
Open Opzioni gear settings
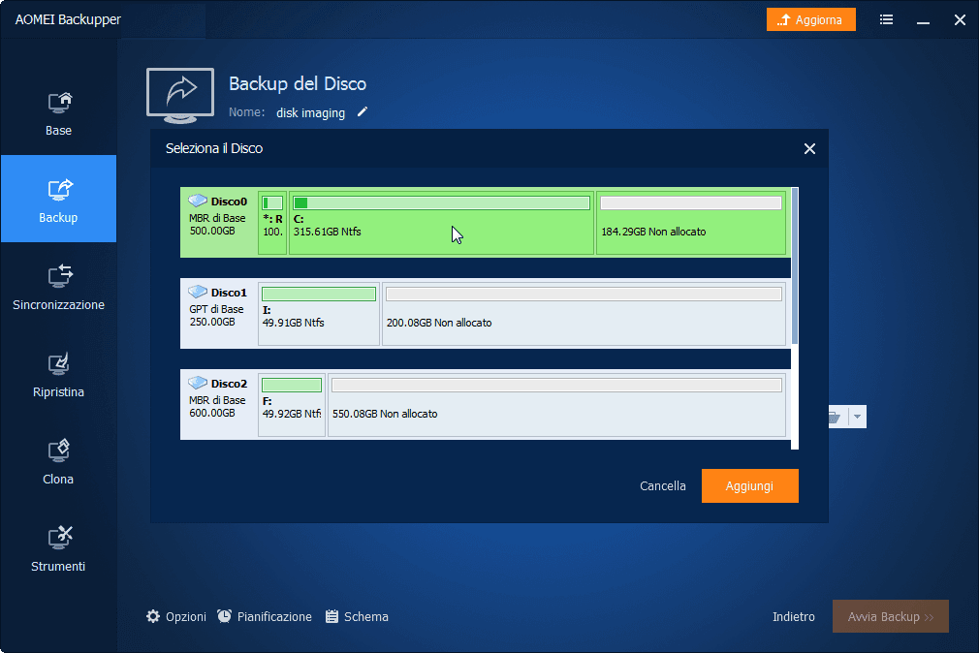[x=176, y=617]
